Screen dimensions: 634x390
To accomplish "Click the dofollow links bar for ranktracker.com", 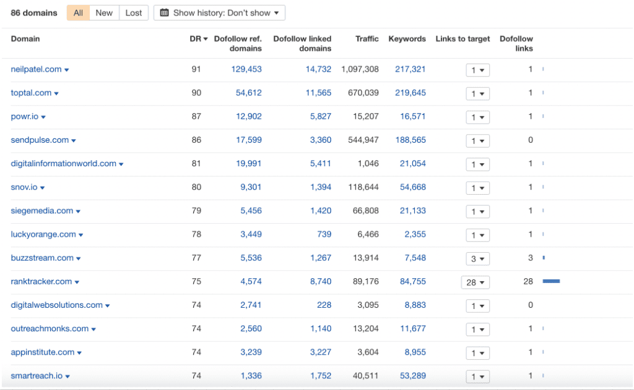I will [551, 281].
